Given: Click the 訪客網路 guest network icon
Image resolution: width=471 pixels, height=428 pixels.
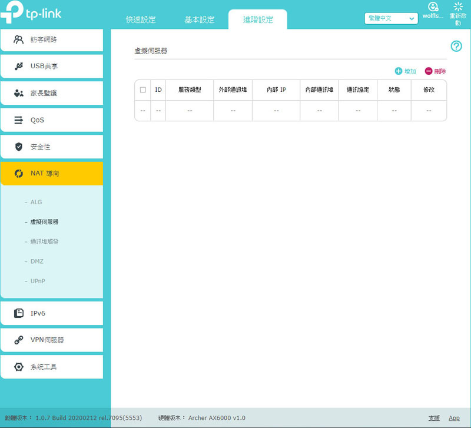Looking at the screenshot, I should 19,39.
